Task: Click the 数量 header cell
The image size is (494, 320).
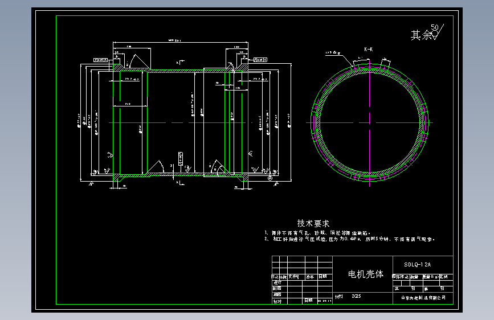Action: click(414, 277)
